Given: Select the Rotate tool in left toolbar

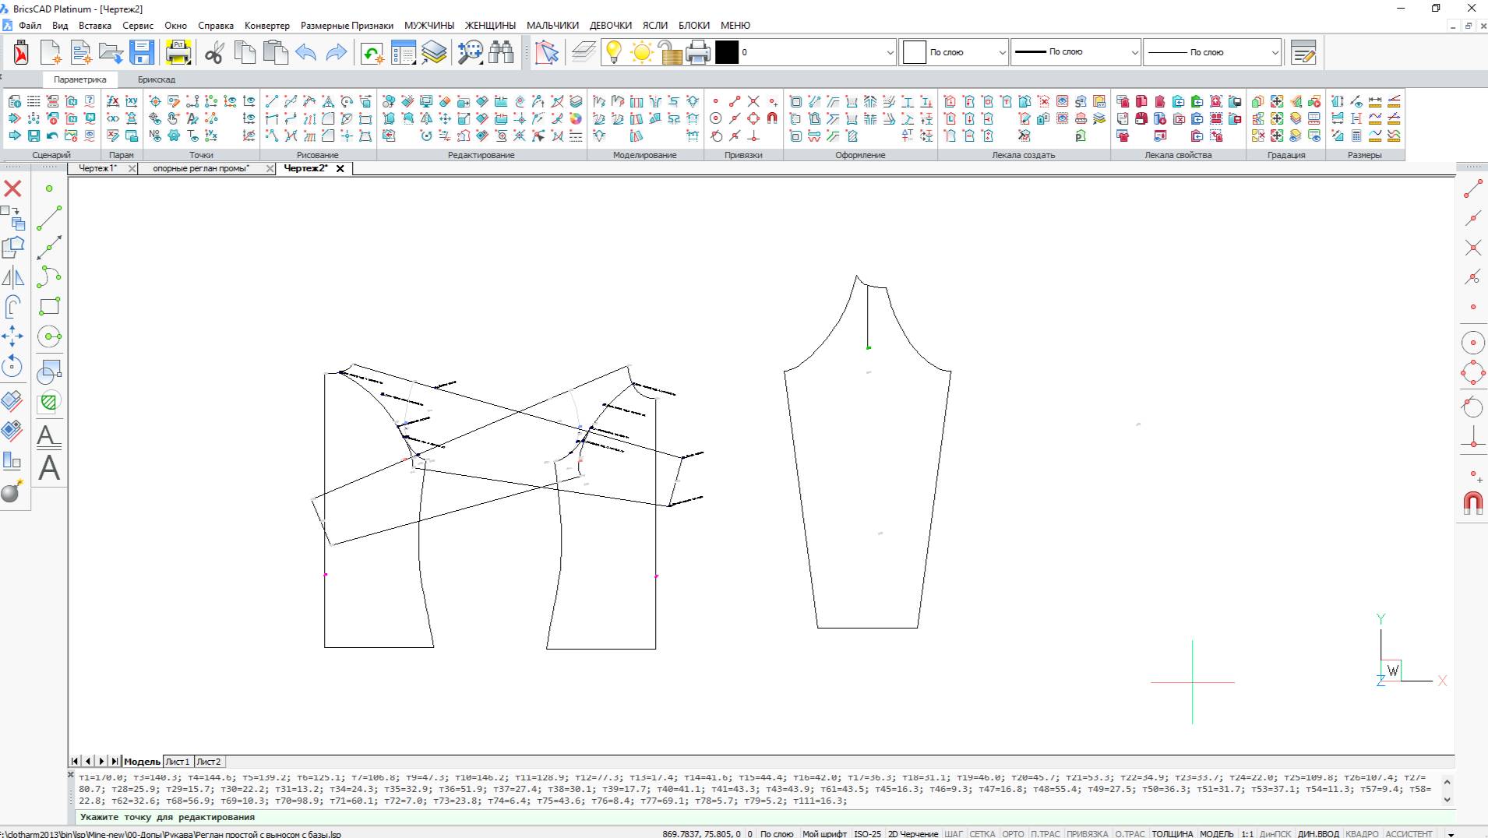Looking at the screenshot, I should pos(12,366).
